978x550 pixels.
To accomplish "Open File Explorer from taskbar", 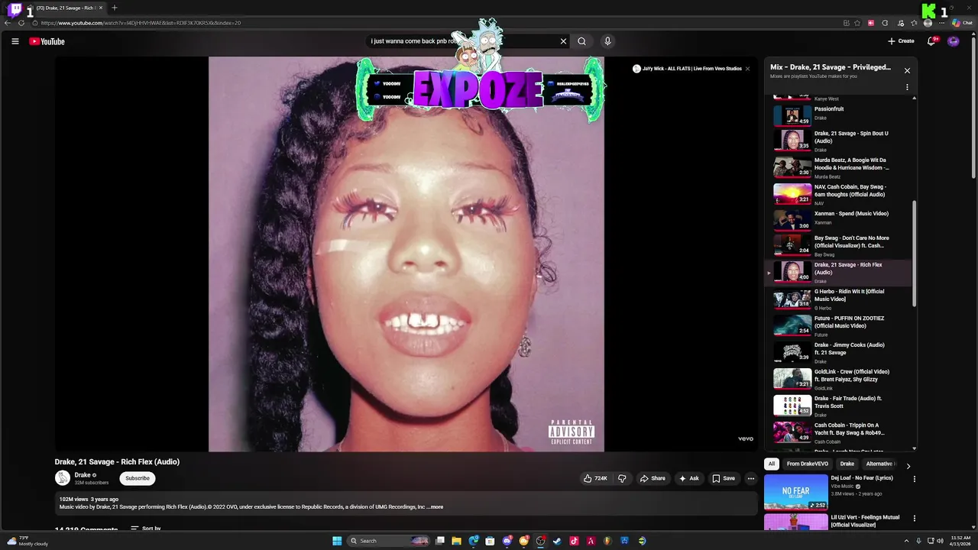I will [x=456, y=541].
